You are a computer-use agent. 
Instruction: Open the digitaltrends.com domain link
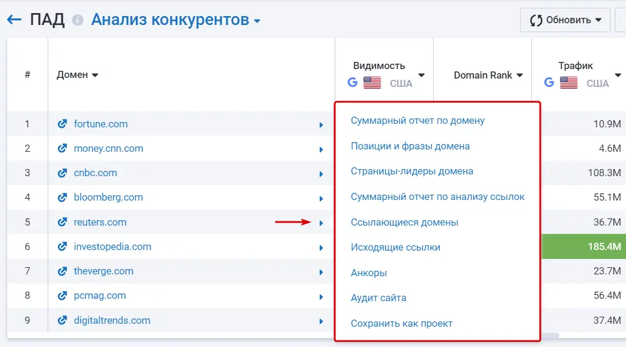tap(112, 320)
